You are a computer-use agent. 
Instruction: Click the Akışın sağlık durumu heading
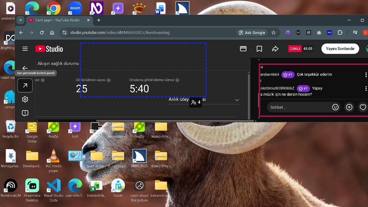[x=58, y=64]
